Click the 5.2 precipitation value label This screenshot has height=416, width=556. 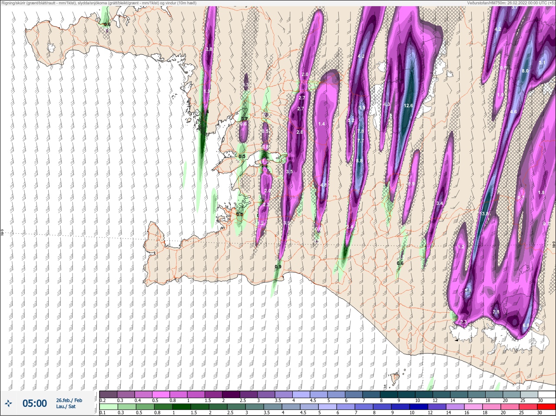351,120
